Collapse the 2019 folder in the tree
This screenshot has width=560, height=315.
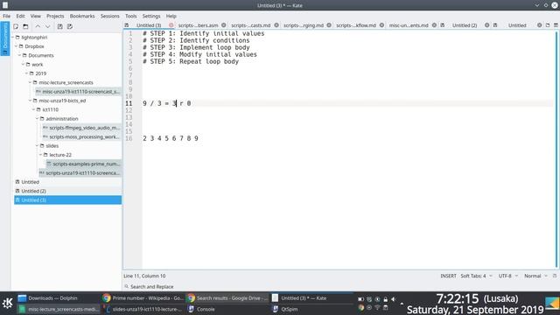26,73
